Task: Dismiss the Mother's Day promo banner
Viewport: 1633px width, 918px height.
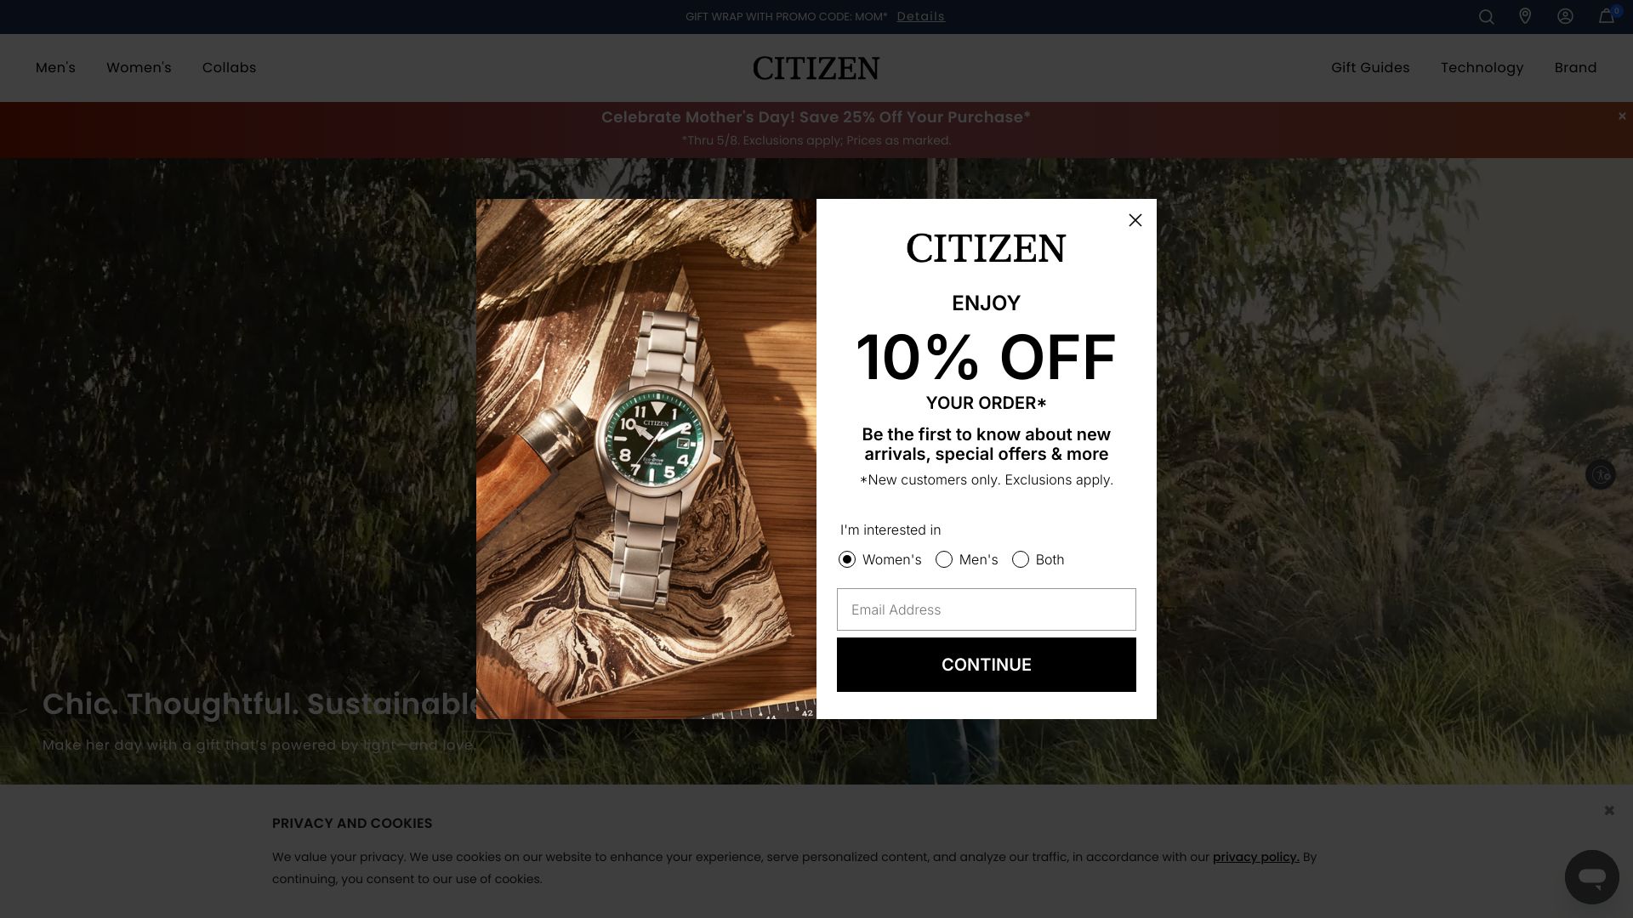Action: pos(1622,116)
